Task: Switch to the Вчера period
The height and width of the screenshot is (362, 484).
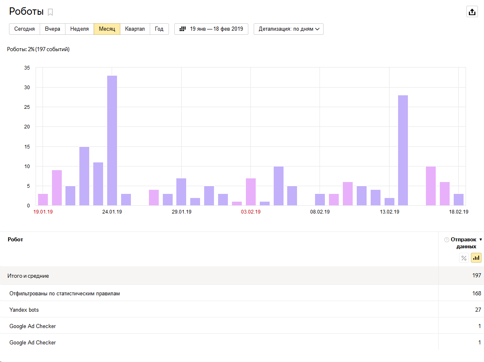Action: pos(52,29)
